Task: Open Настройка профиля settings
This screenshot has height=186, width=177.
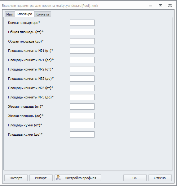Action: pos(78,178)
